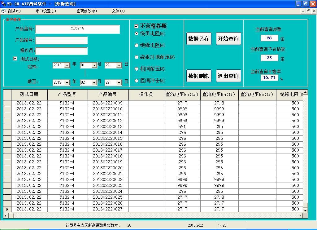Choose the 匝间冲击NG radio option
This screenshot has width=317, height=230.
[137, 81]
